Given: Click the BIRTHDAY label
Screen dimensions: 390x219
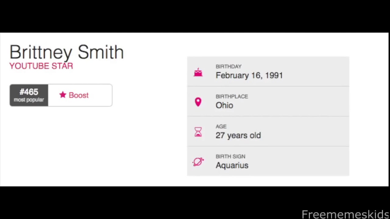Looking at the screenshot, I should point(229,67).
